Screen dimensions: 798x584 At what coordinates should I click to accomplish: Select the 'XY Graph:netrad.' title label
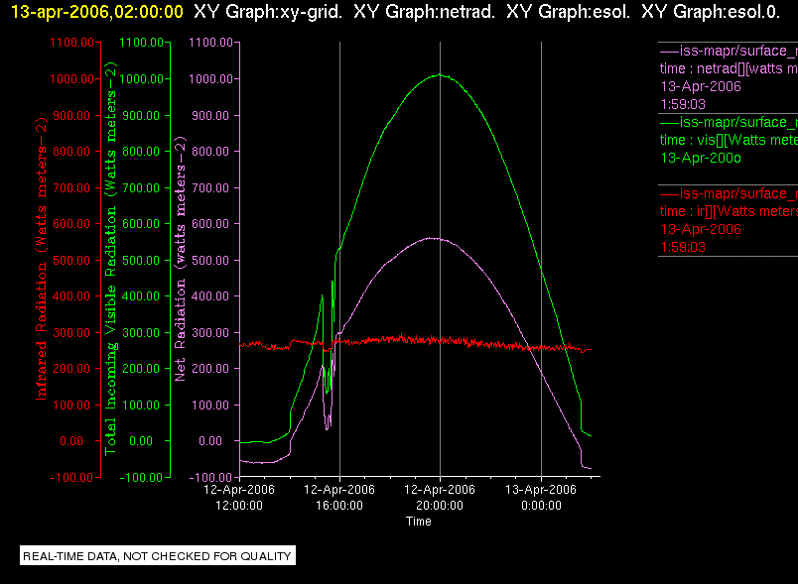pyautogui.click(x=424, y=12)
